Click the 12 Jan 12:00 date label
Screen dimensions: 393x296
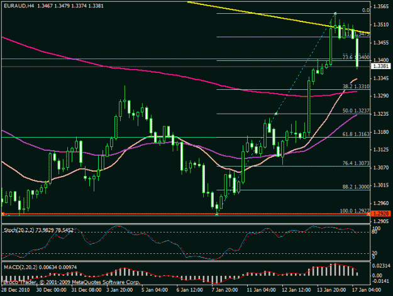(296, 290)
